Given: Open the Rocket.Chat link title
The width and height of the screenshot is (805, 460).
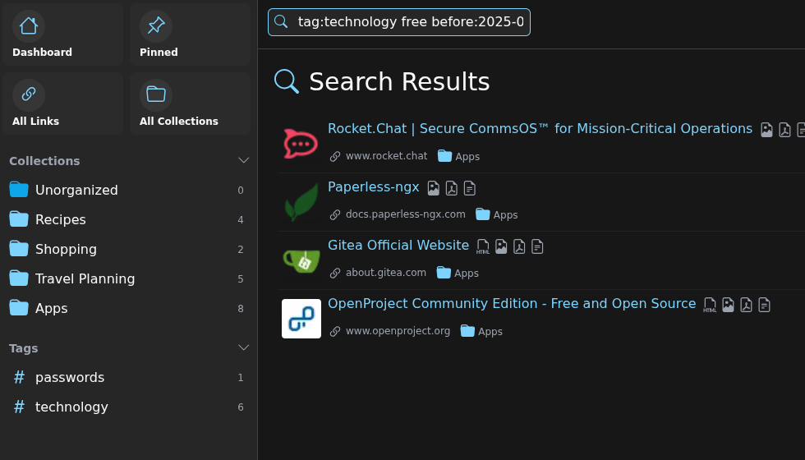Looking at the screenshot, I should 540,129.
